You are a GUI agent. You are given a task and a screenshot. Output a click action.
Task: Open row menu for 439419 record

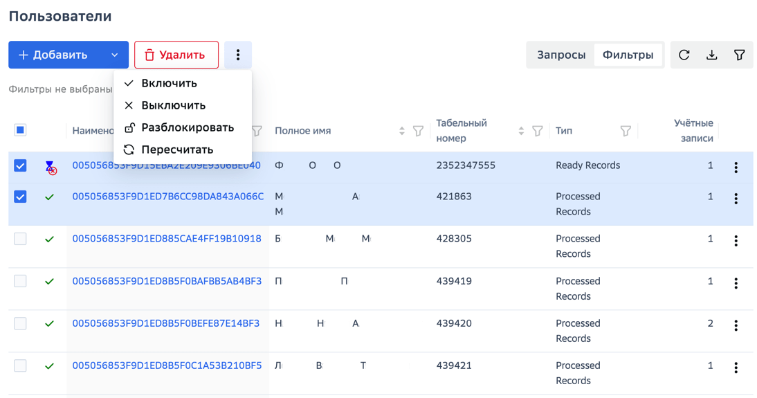(736, 283)
